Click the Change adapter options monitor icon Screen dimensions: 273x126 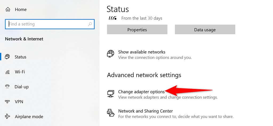point(111,94)
